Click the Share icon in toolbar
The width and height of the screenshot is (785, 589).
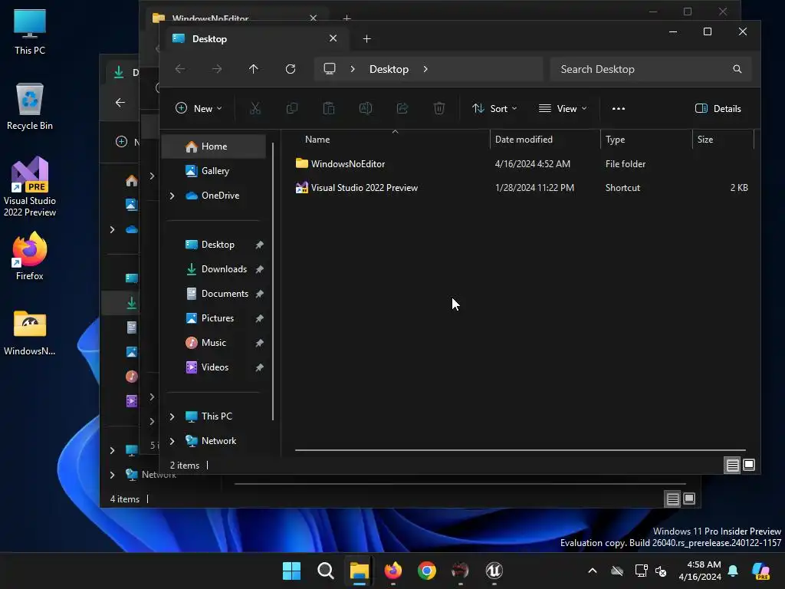pyautogui.click(x=402, y=108)
